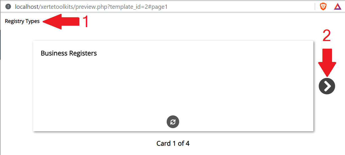Screen dimensions: 345x155
Task: Click "template_id=2" in the URL
Action: click(x=130, y=7)
